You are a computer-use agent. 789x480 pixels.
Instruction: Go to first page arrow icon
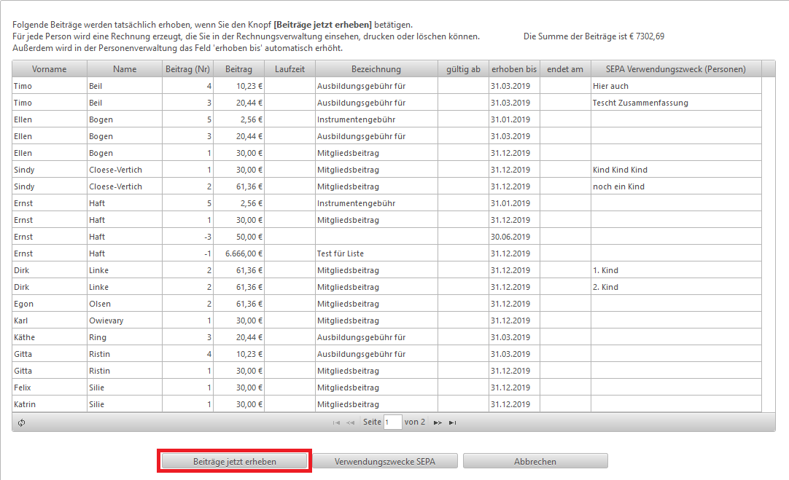click(x=336, y=422)
